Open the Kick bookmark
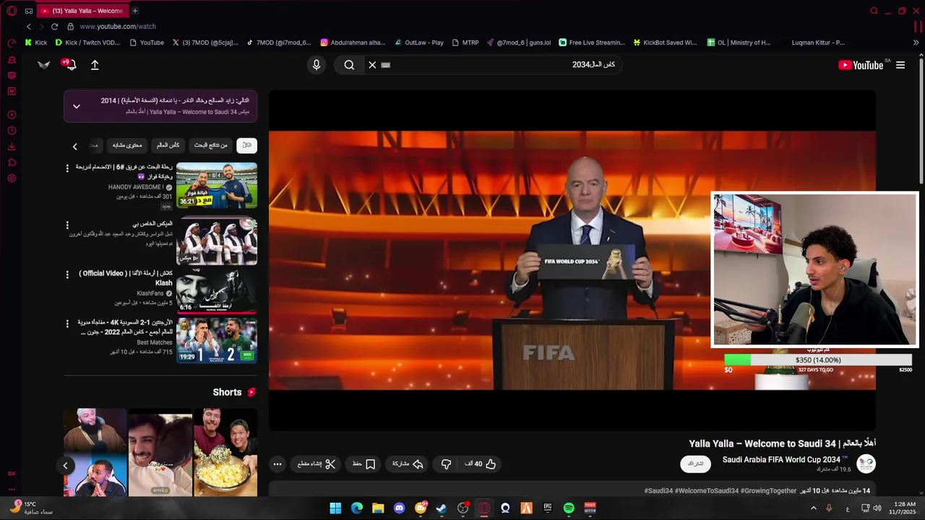Image resolution: width=925 pixels, height=520 pixels. pos(35,43)
